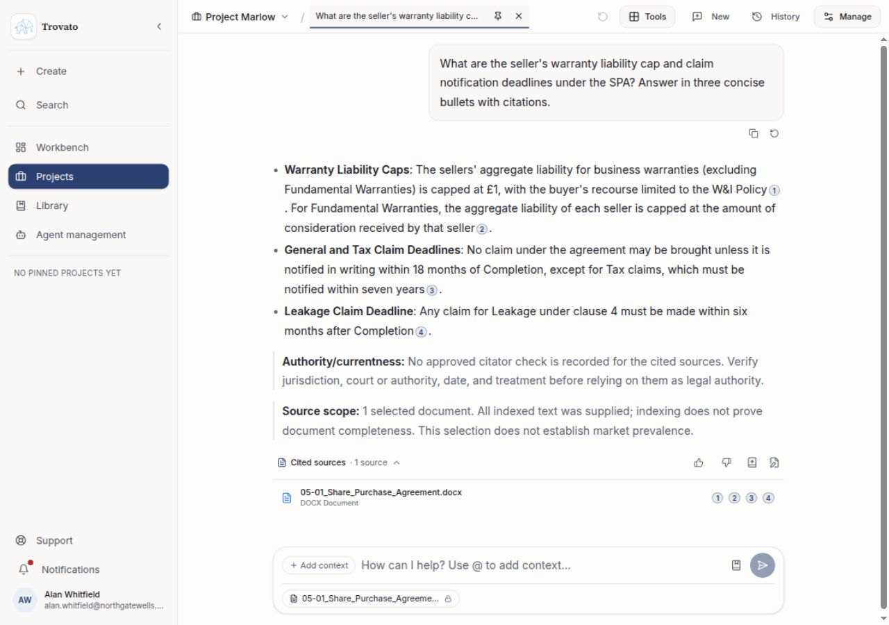Viewport: 889px width, 625px height.
Task: Click the 'Leakage Claim Deadline' heading
Action: point(349,311)
